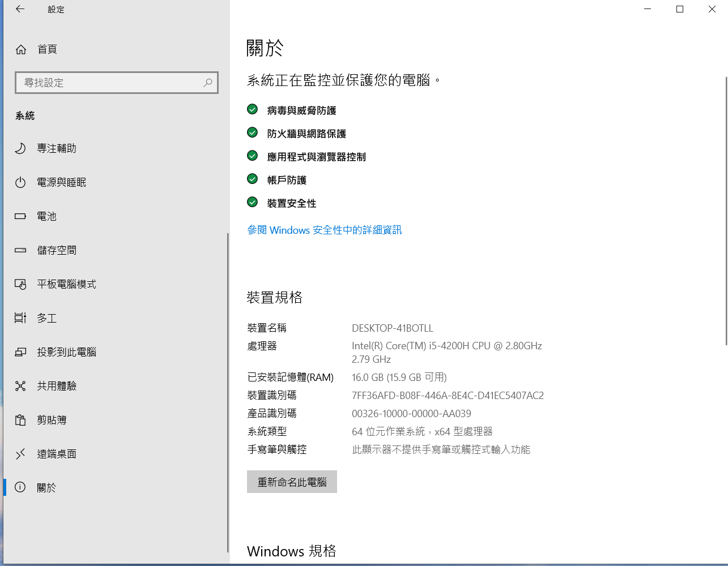The image size is (728, 566).
Task: Click the power icon for 電源與睡眠
Action: (x=20, y=182)
